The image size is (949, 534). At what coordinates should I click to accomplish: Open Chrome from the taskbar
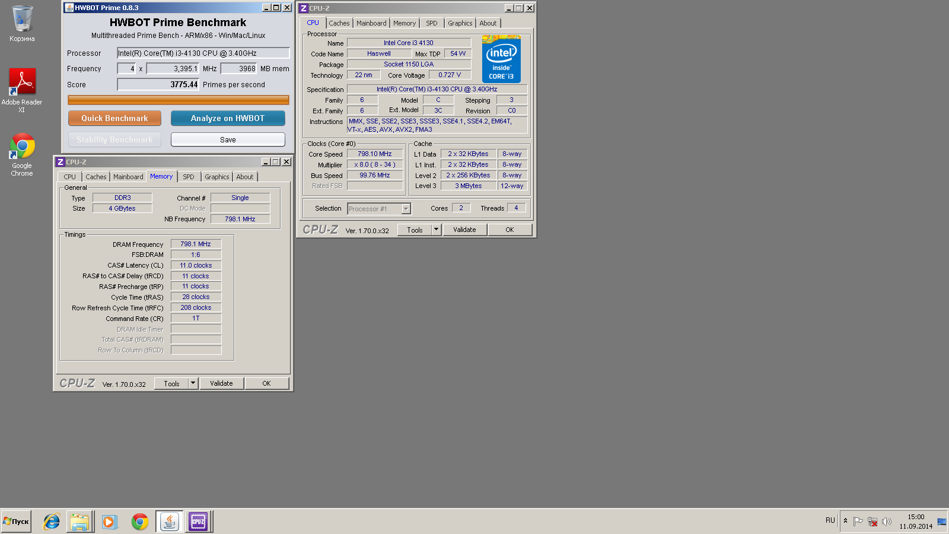click(140, 522)
